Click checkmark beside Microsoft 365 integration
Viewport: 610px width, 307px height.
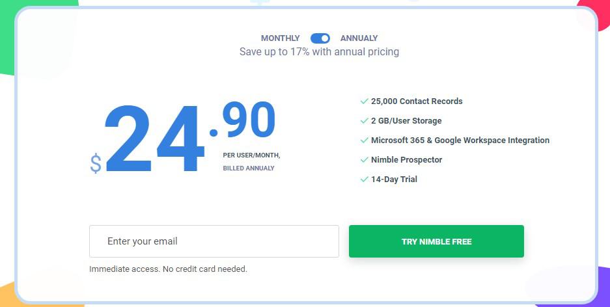coord(364,140)
